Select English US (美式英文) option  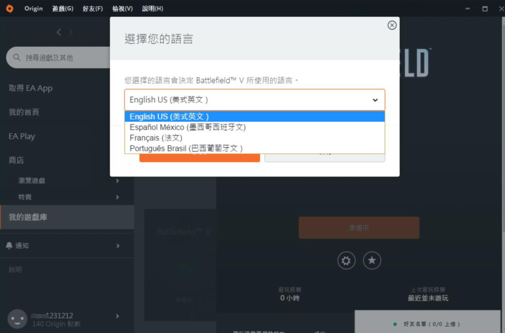click(254, 116)
